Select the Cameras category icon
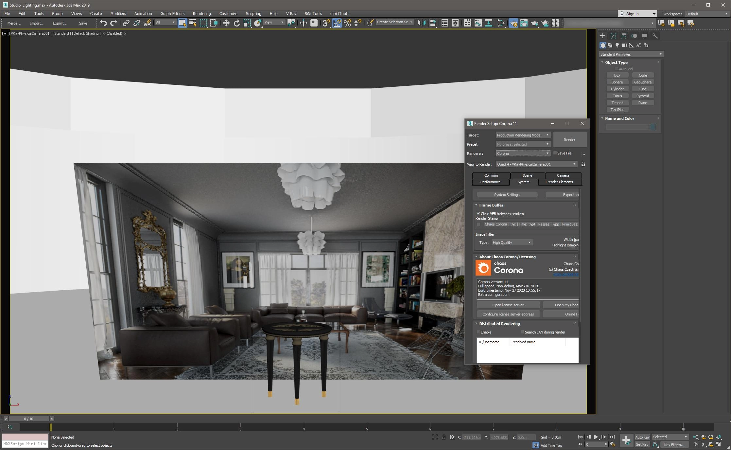731x450 pixels. click(624, 45)
